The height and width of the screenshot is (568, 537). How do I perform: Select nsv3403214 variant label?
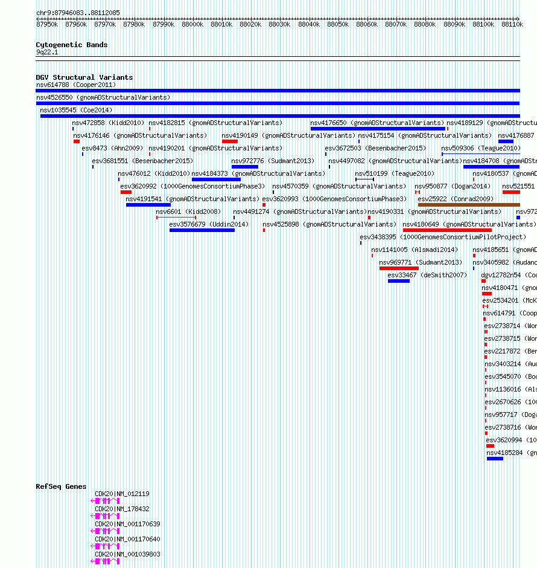(x=510, y=364)
